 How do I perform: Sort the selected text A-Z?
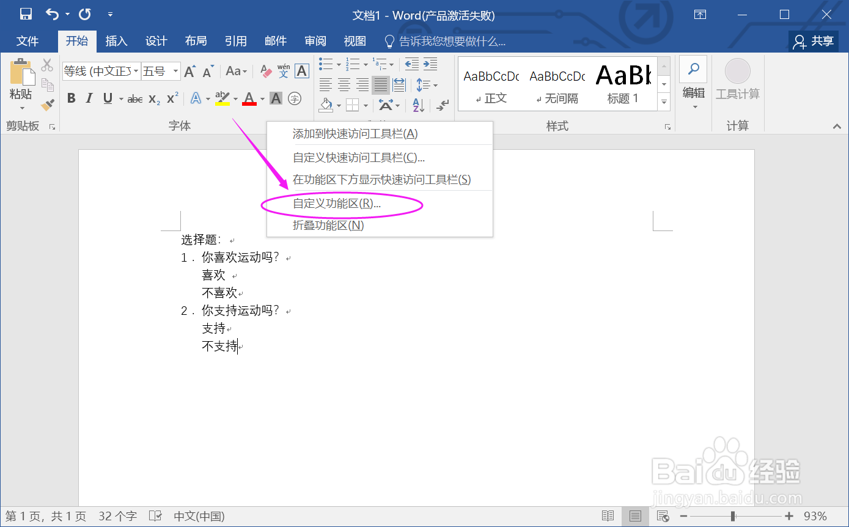(418, 105)
